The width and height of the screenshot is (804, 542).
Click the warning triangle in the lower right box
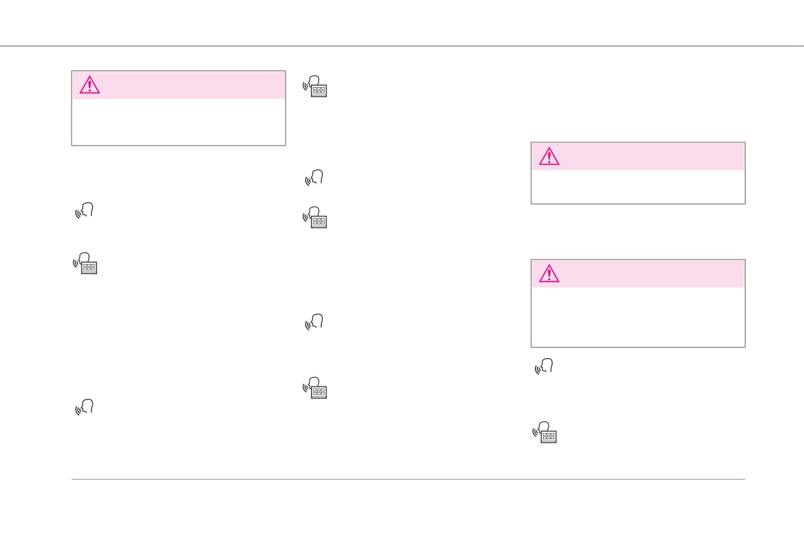tap(549, 274)
